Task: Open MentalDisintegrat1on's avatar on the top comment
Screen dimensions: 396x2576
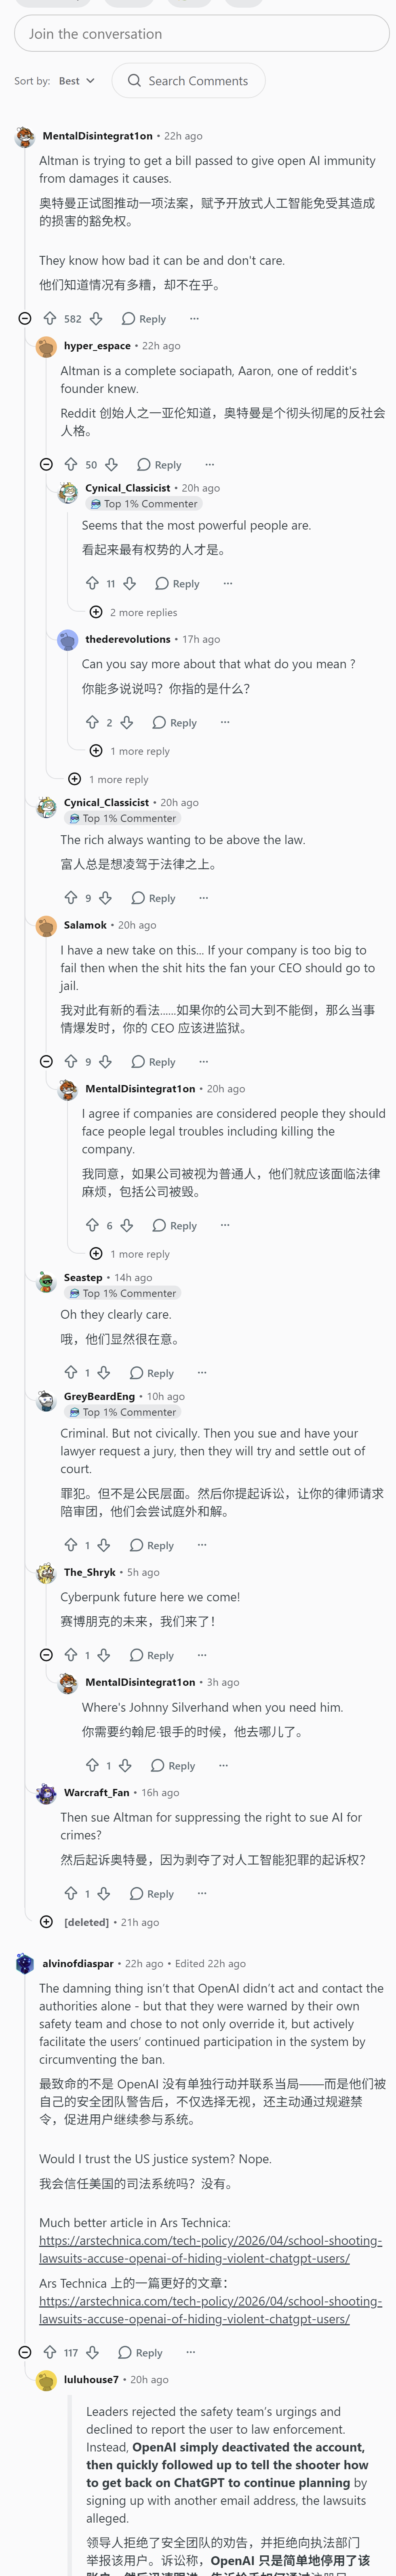Action: pos(25,137)
